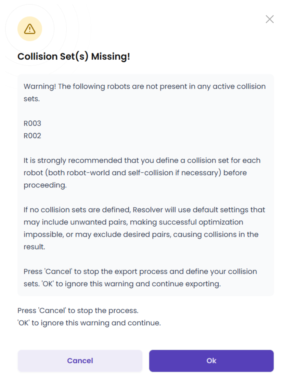
Task: Close the Collision Set(s) Missing dialog
Action: pos(270,19)
